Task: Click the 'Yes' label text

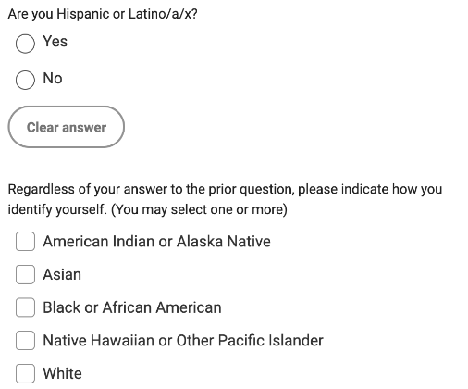Action: [55, 42]
